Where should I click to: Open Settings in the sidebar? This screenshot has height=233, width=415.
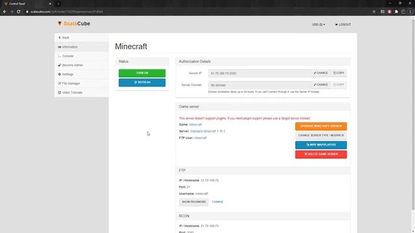pyautogui.click(x=82, y=74)
